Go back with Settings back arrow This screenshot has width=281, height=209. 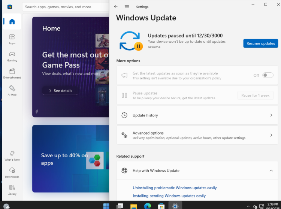click(x=116, y=7)
